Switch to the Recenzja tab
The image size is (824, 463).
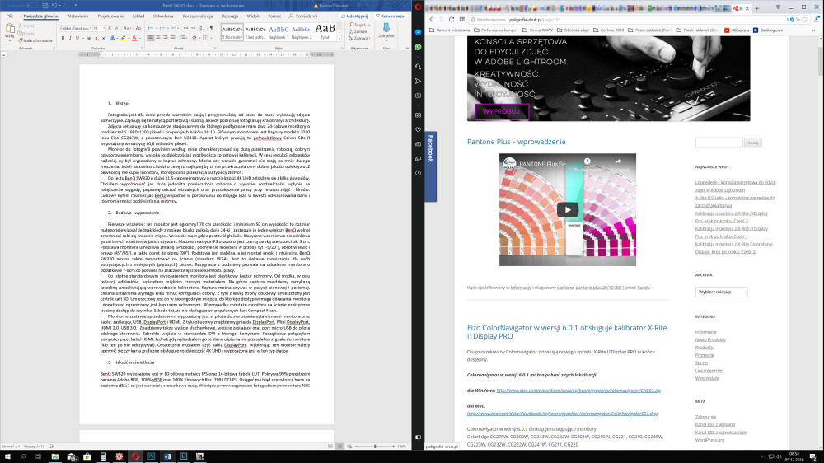point(230,16)
